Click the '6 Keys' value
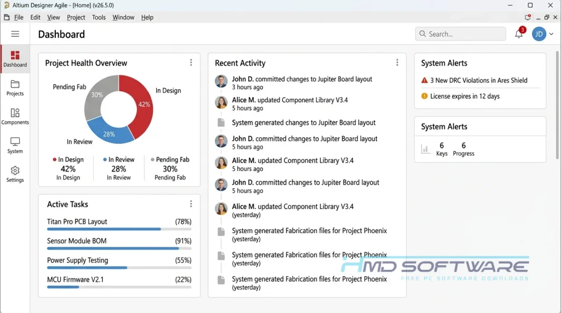 point(442,149)
